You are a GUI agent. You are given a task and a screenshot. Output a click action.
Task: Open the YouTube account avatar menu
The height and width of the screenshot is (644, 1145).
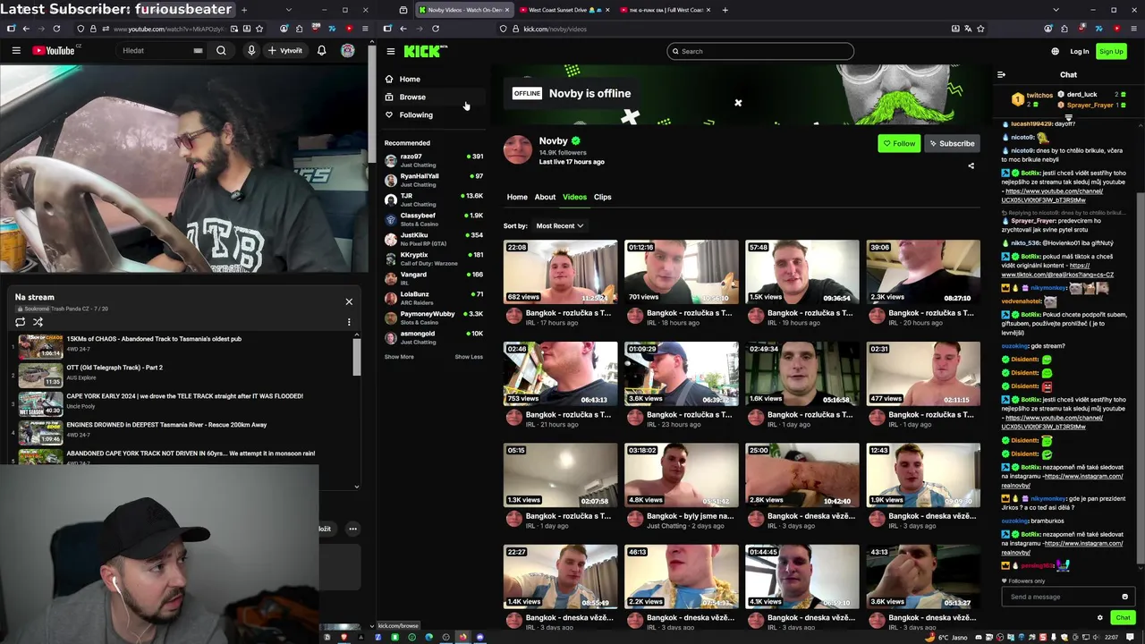pyautogui.click(x=348, y=51)
